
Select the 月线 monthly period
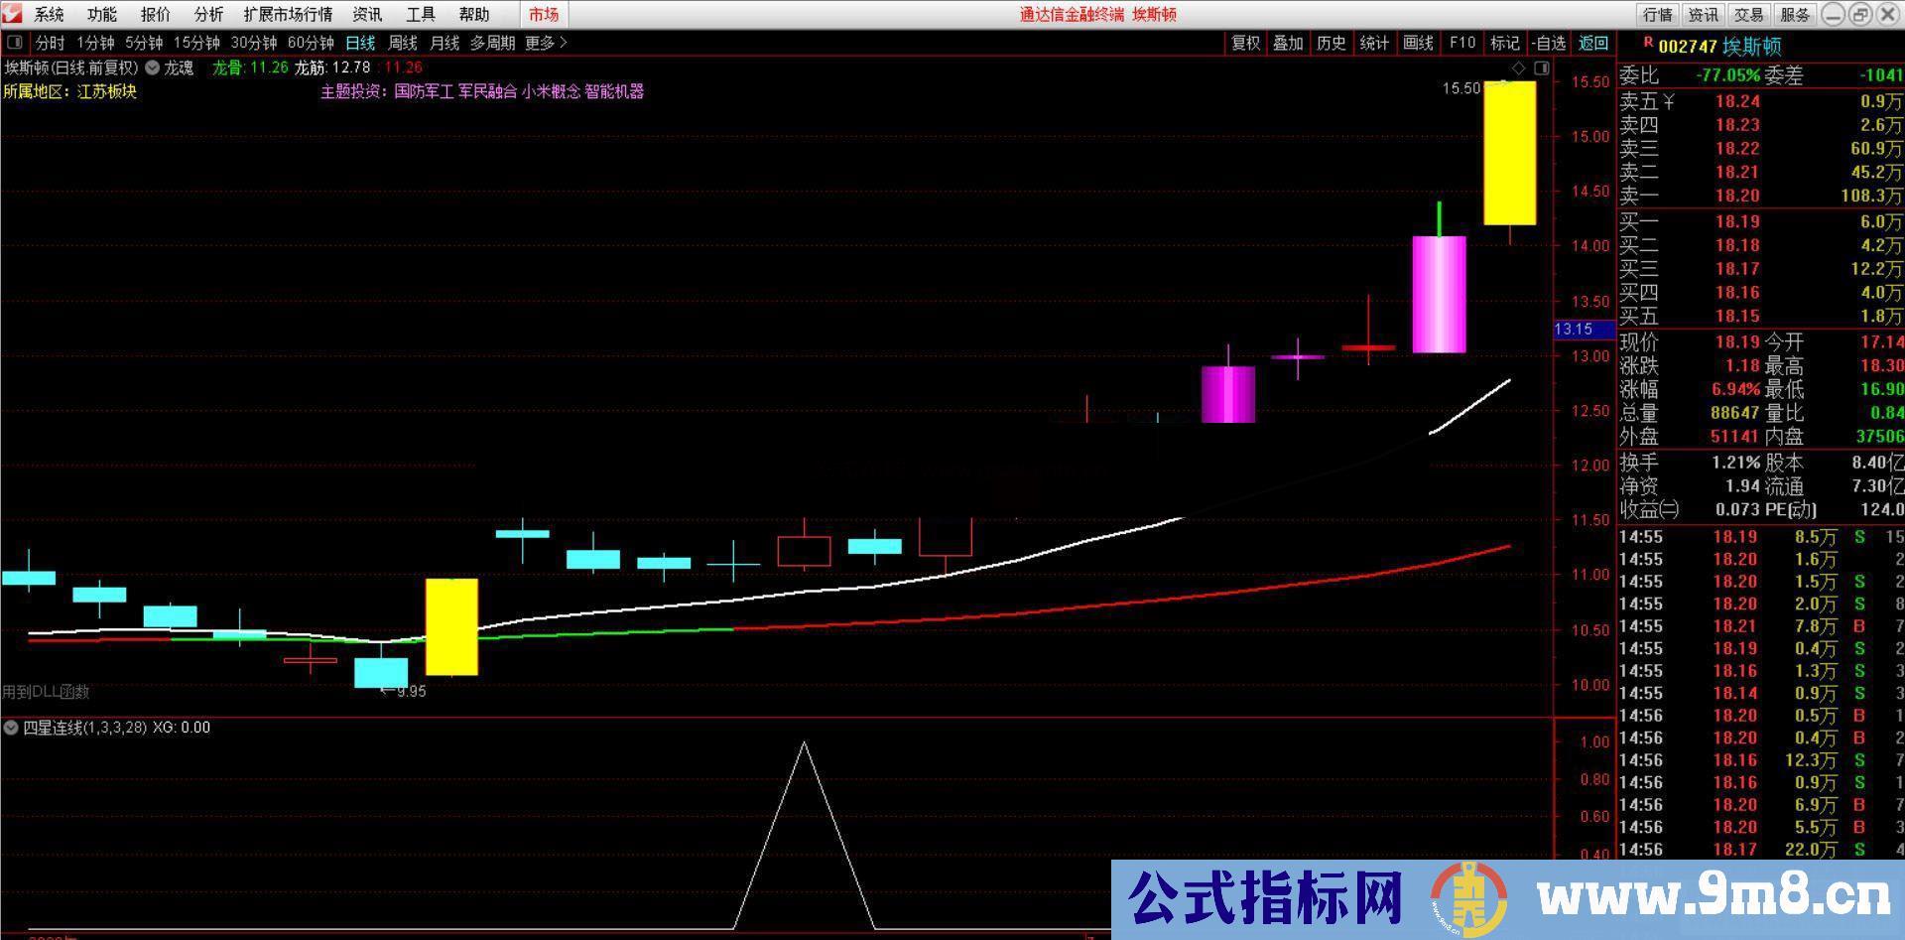tap(444, 43)
